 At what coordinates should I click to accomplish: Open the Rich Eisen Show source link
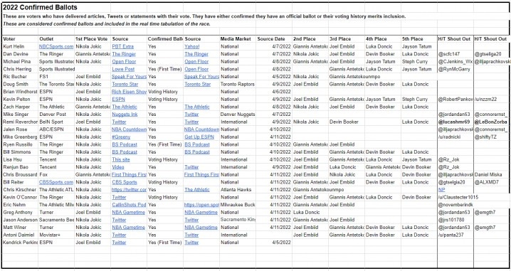pos(129,92)
